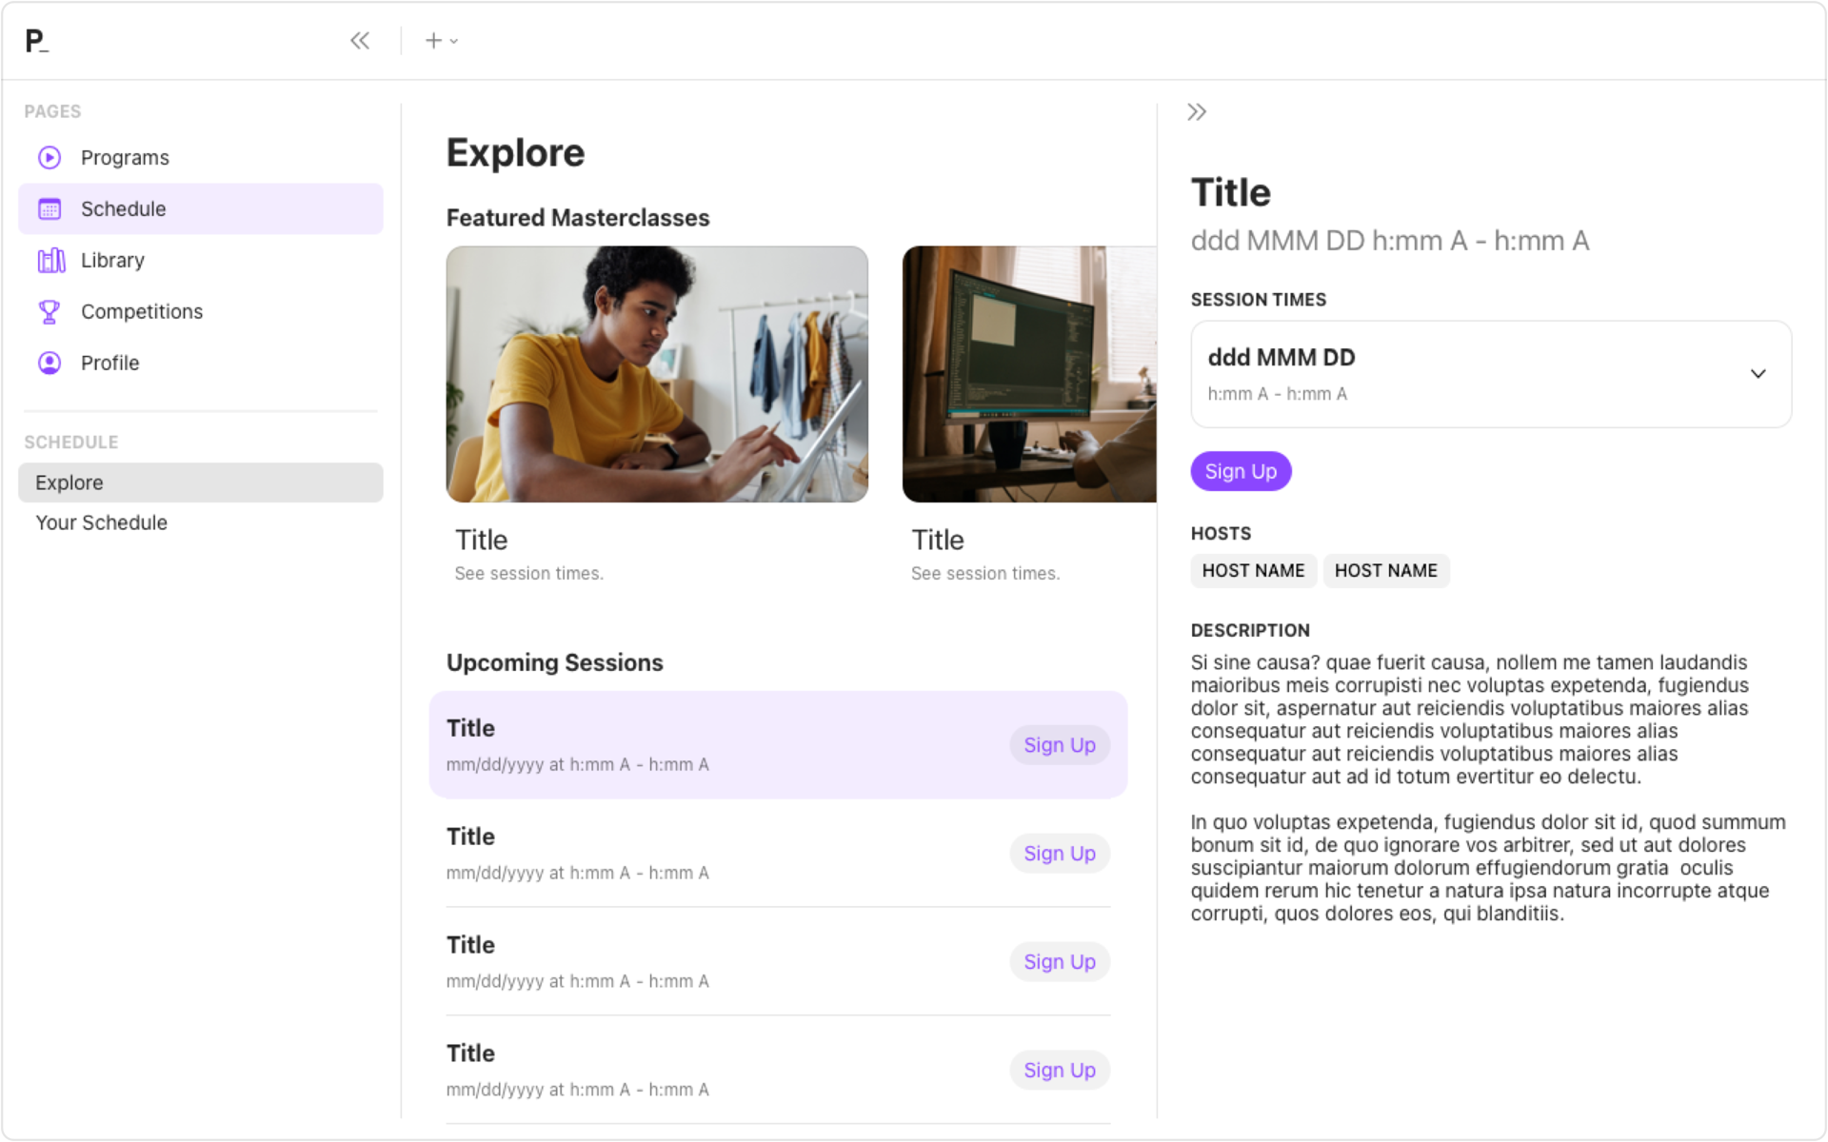Open the Programs page

pyautogui.click(x=201, y=158)
